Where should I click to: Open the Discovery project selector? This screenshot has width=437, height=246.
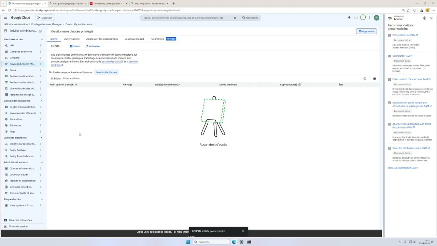(45, 18)
